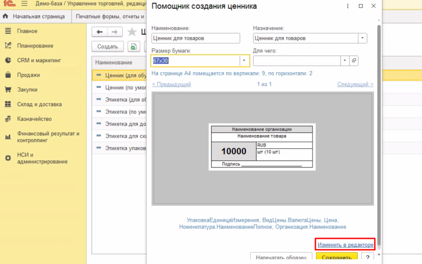The width and height of the screenshot is (422, 264).
Task: Open the Закупки section with cart icon
Action: click(27, 90)
